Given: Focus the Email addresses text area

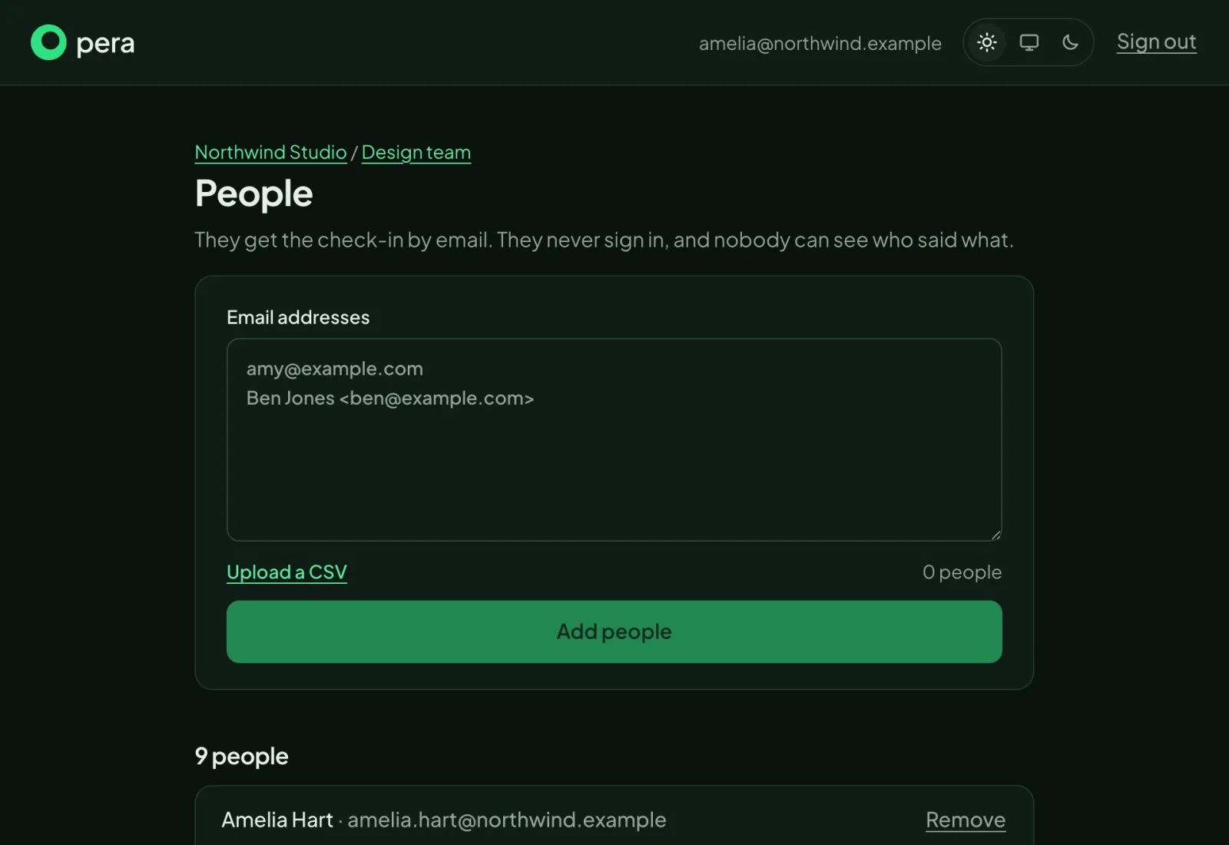Looking at the screenshot, I should (614, 439).
